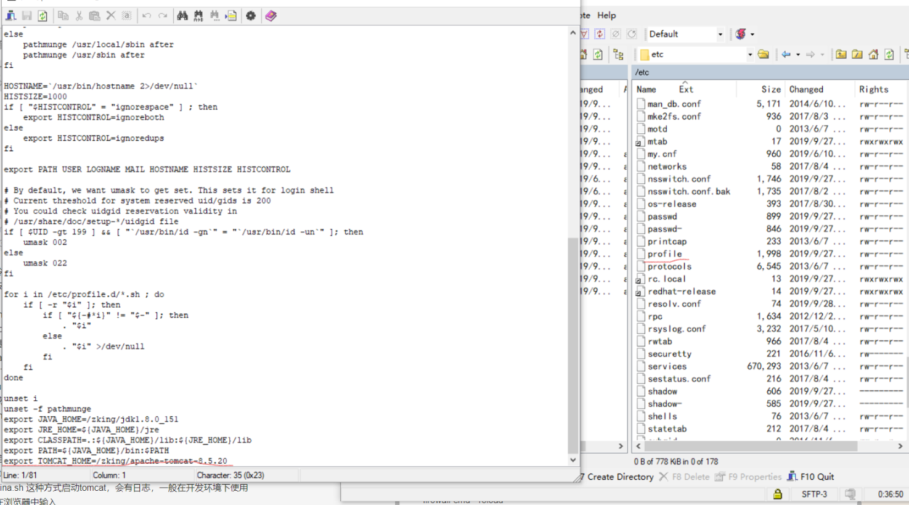Open the lightning session icon dropdown arrow

pyautogui.click(x=752, y=34)
